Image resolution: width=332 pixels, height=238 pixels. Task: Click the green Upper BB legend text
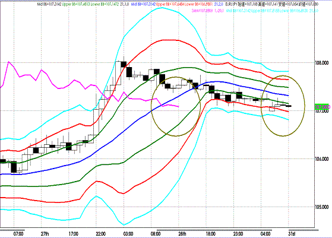click(76, 4)
